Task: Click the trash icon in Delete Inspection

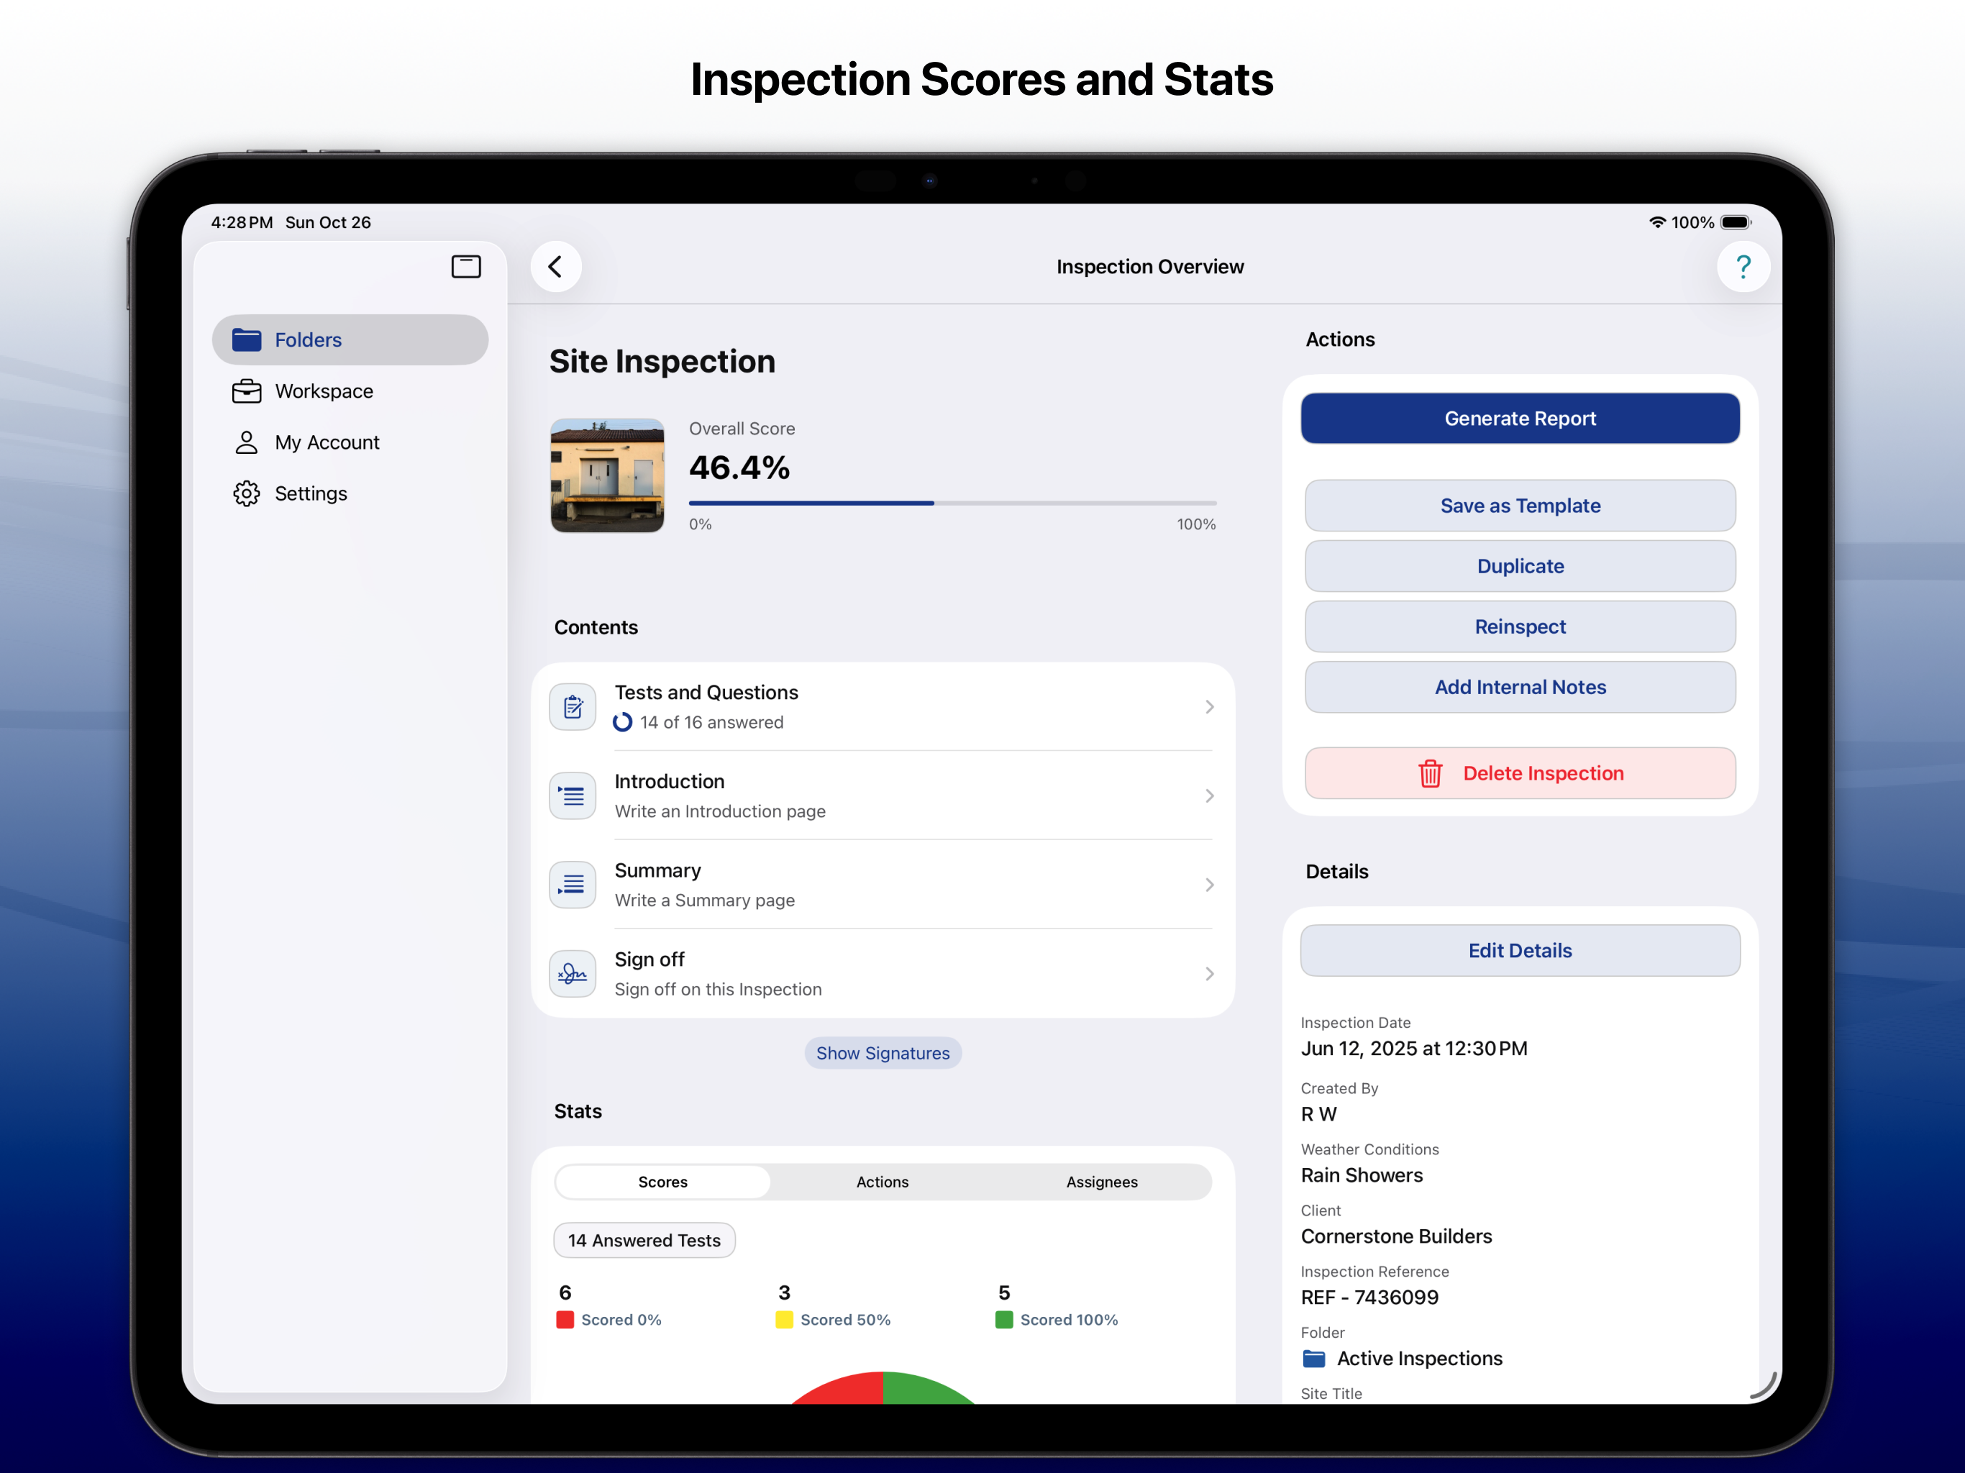Action: coord(1430,773)
